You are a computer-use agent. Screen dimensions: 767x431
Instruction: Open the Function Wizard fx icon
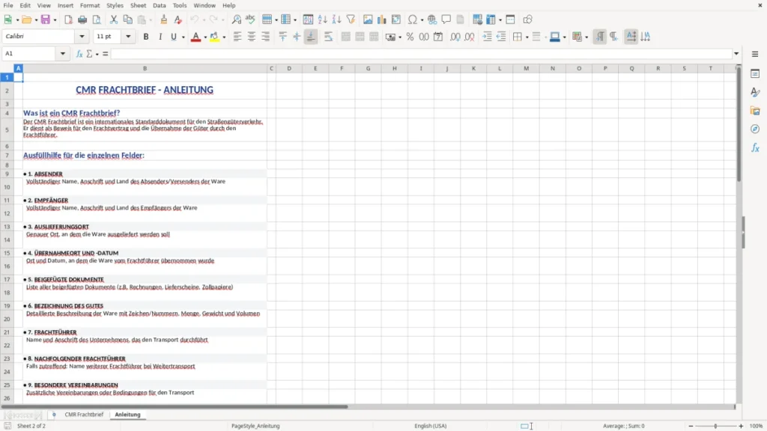click(79, 54)
